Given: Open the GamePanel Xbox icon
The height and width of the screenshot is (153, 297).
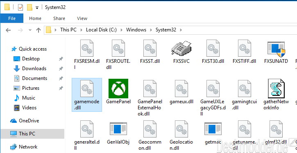Looking at the screenshot, I should pos(118,89).
